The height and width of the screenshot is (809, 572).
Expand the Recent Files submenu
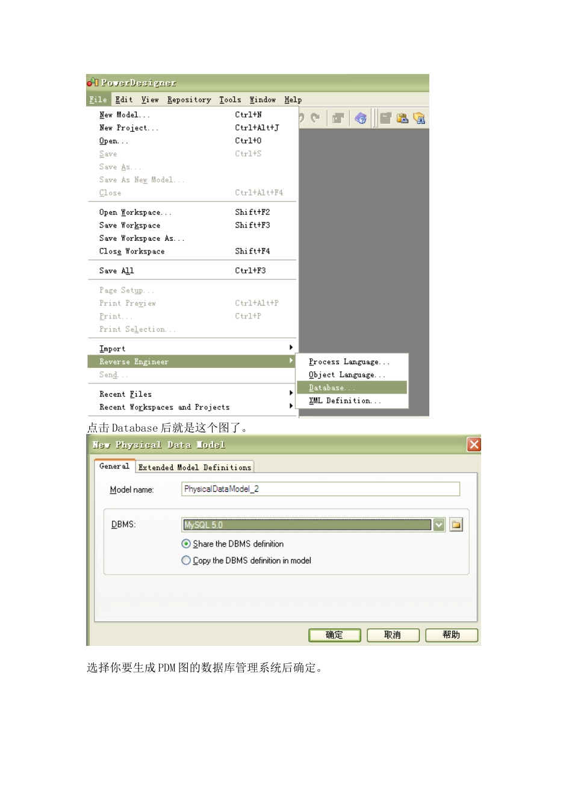tap(192, 394)
